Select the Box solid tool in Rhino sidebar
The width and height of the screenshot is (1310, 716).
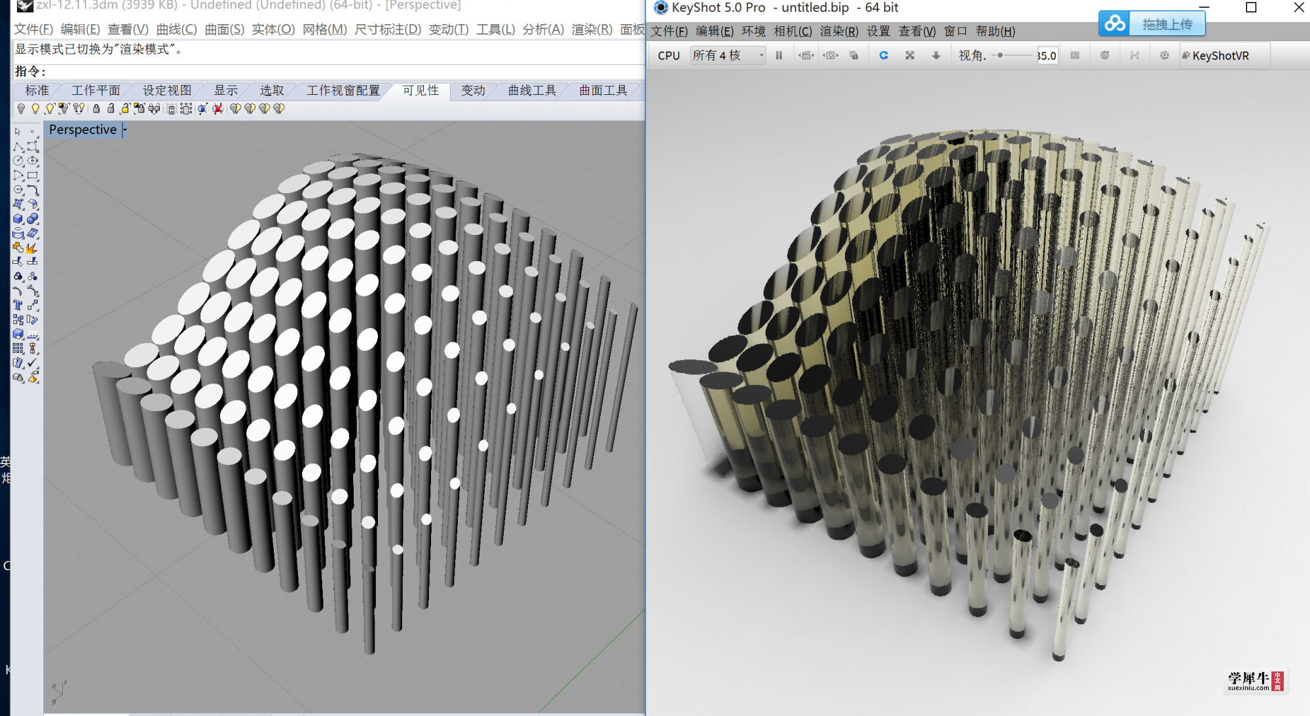click(x=18, y=219)
